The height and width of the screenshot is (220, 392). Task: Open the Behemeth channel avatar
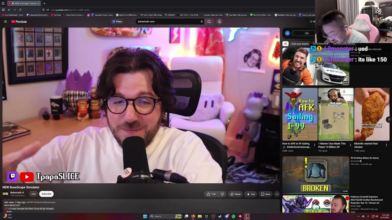coord(6,194)
